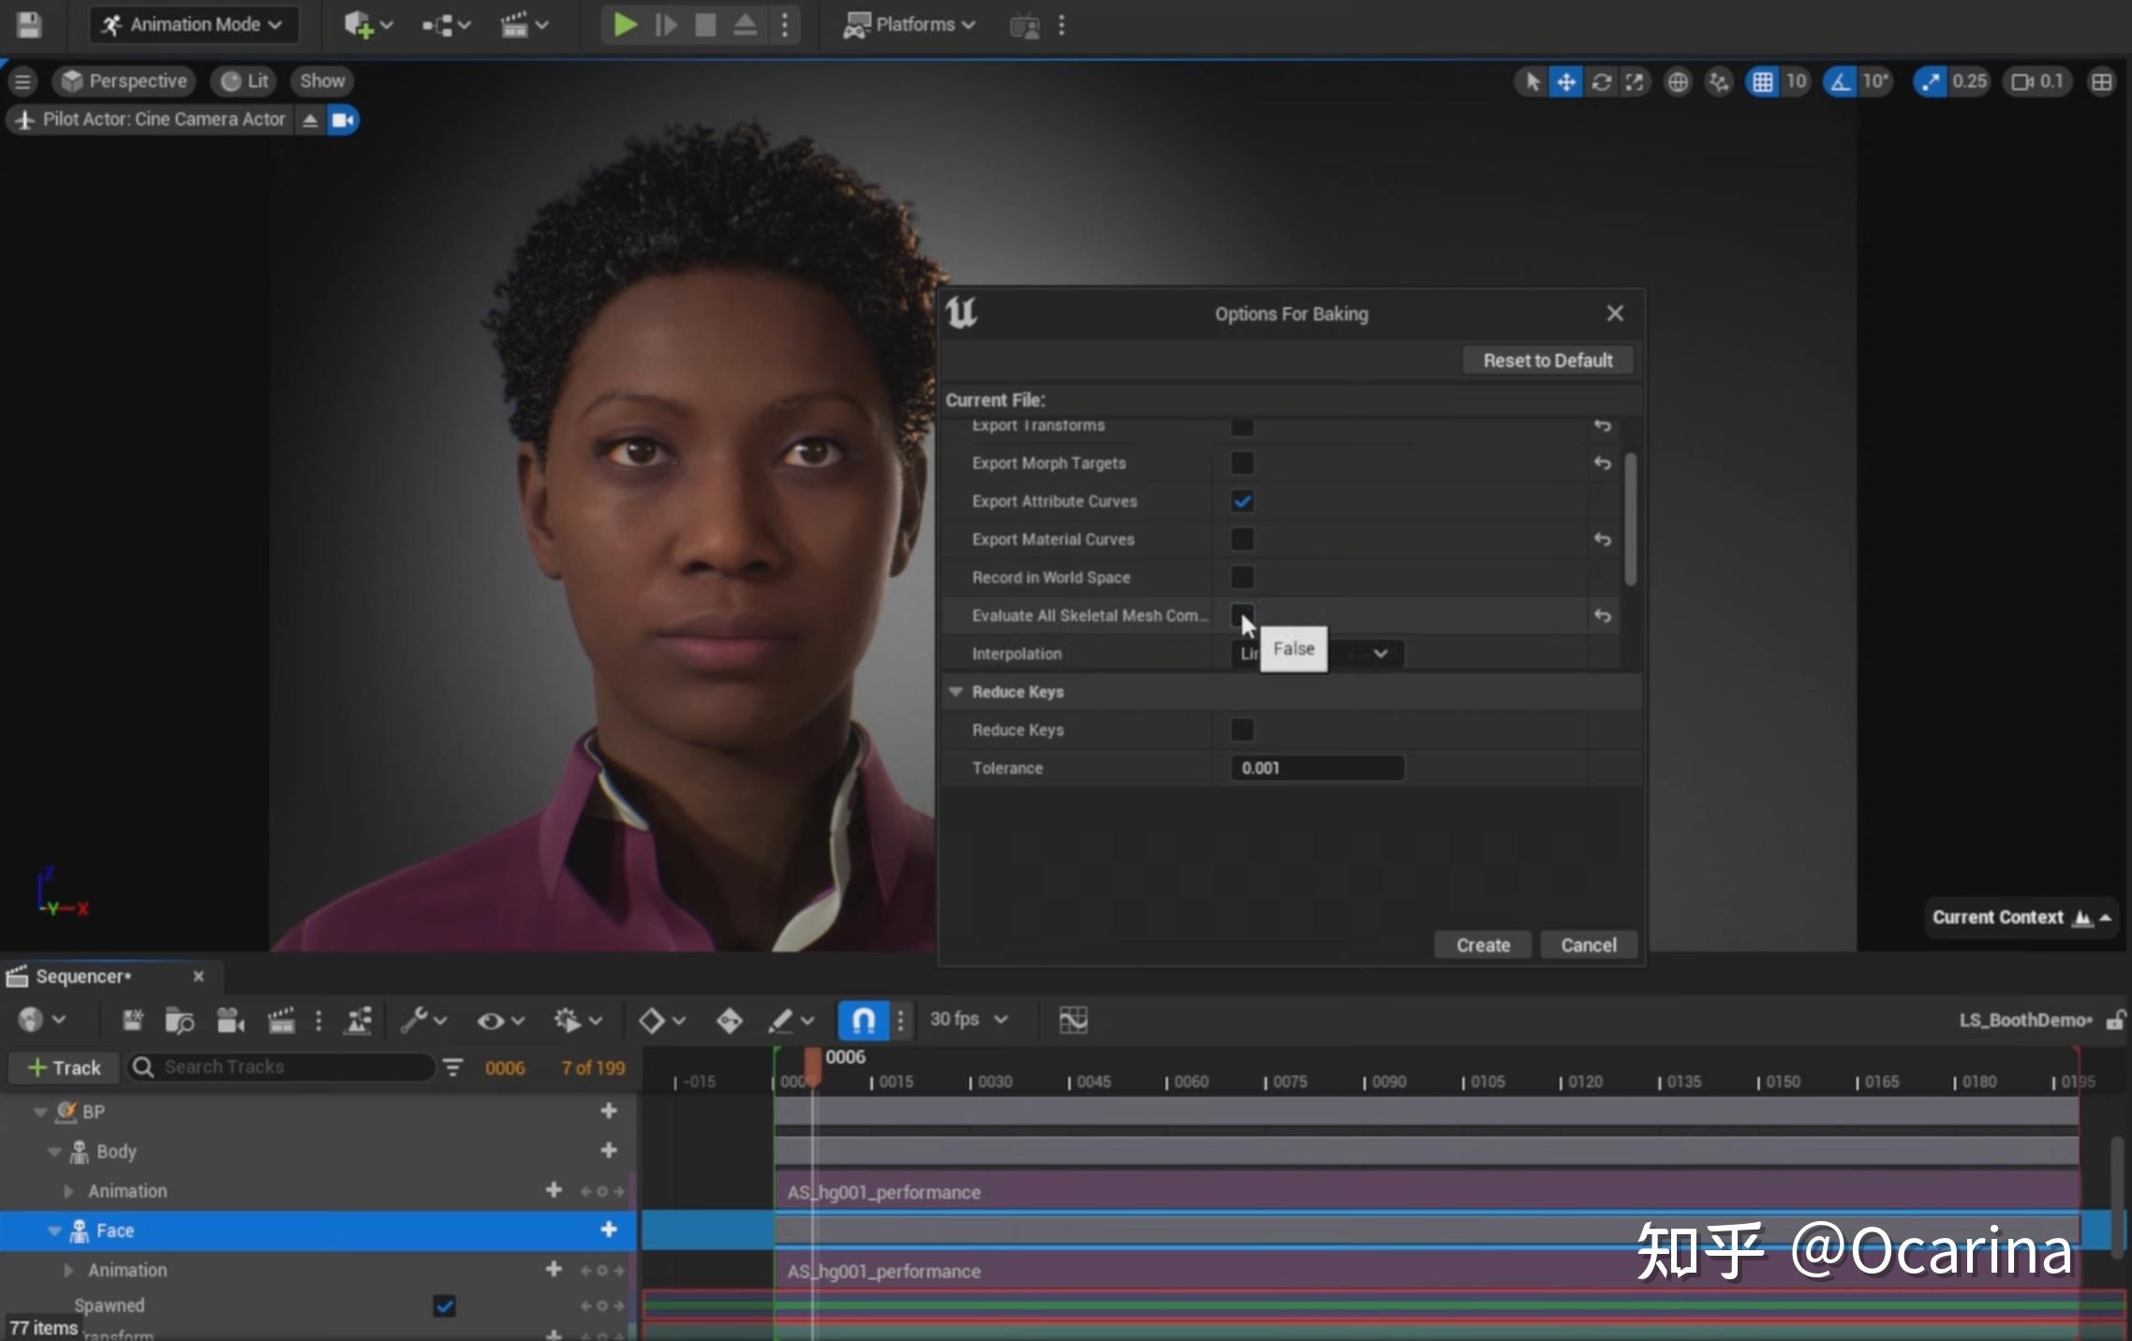Open the Render Movie icon in Sequencer

(x=281, y=1020)
